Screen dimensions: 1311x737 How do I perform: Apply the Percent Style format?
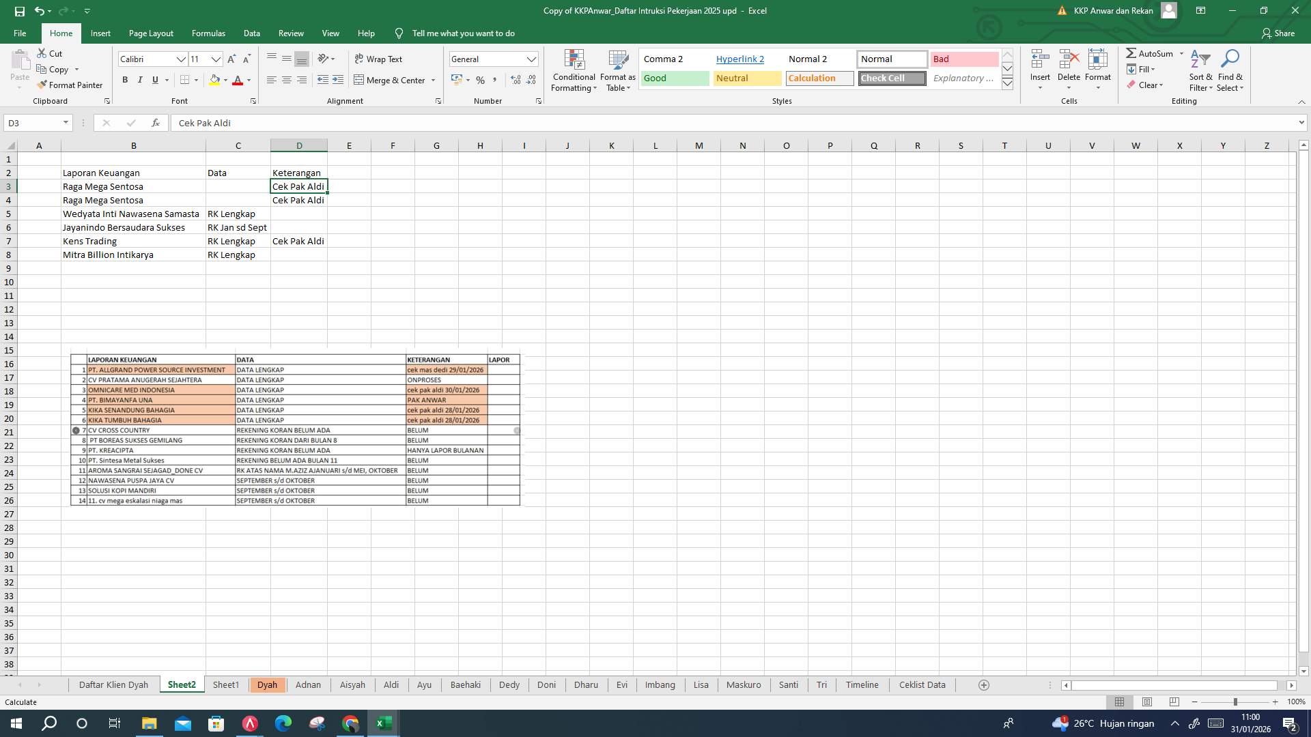(480, 80)
